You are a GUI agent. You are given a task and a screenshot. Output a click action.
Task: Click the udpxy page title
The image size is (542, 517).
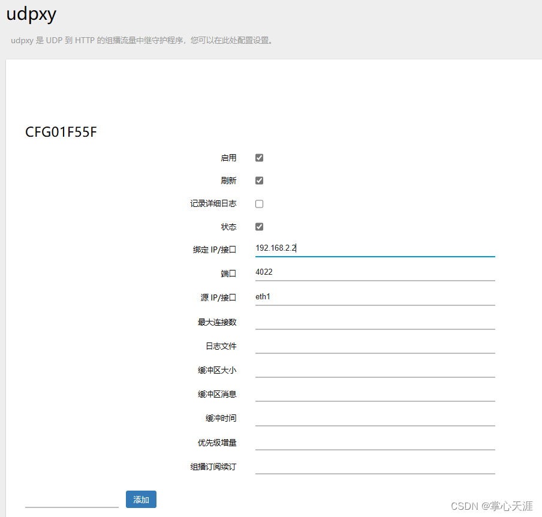(x=31, y=14)
